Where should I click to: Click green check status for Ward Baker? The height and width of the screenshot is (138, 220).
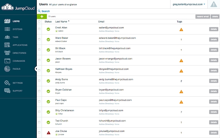coord(48,40)
